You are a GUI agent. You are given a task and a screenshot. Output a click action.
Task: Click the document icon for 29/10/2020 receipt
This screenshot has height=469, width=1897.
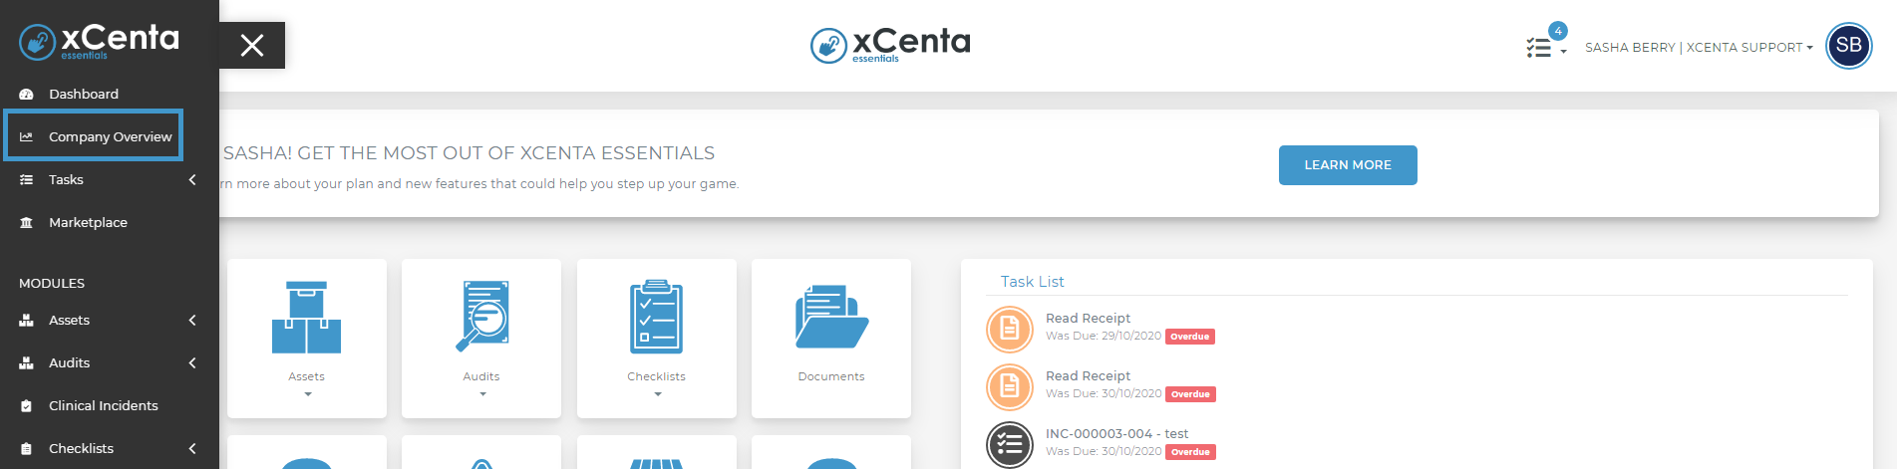point(1010,329)
